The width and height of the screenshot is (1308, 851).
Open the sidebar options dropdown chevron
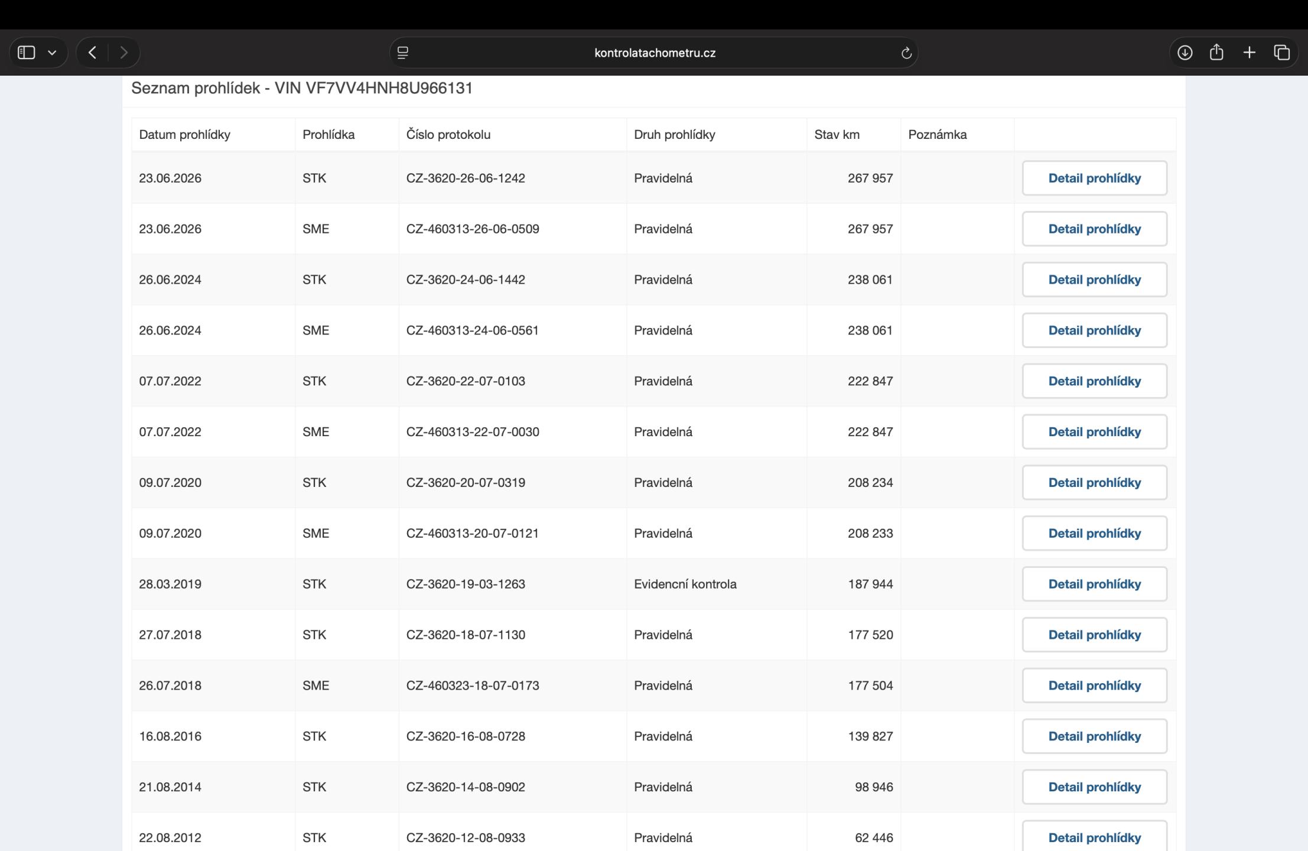(x=52, y=53)
